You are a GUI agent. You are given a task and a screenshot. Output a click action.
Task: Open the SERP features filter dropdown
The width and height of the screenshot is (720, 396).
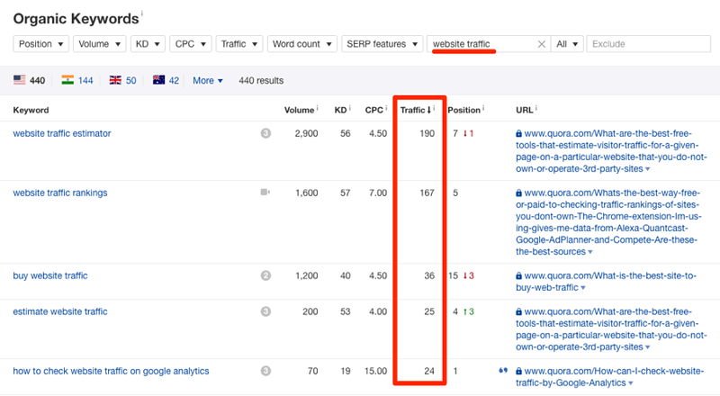(x=382, y=44)
